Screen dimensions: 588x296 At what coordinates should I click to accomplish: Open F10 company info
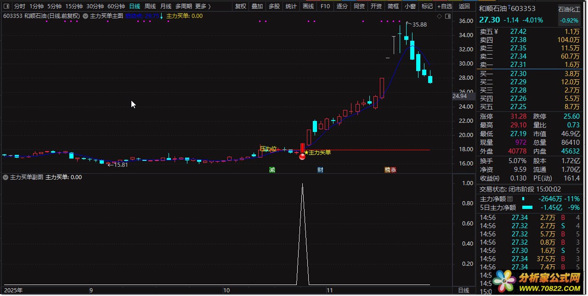click(325, 6)
